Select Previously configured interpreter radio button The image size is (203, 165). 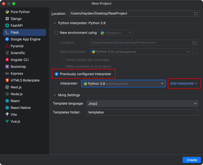[57, 74]
